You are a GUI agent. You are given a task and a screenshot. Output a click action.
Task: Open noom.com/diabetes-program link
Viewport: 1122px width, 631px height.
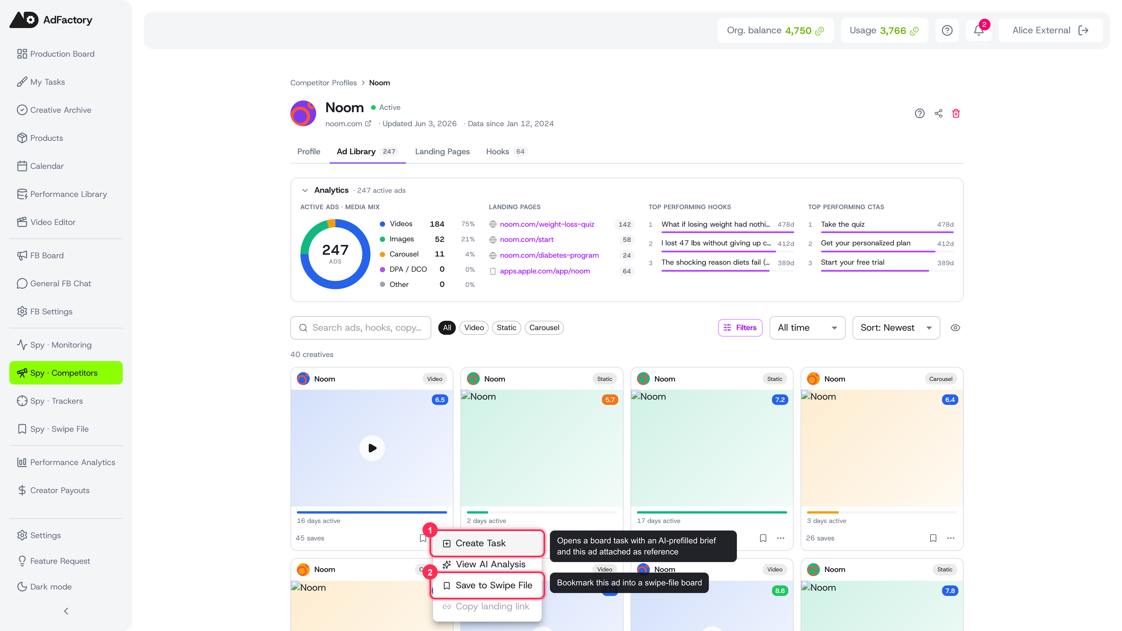pos(549,255)
